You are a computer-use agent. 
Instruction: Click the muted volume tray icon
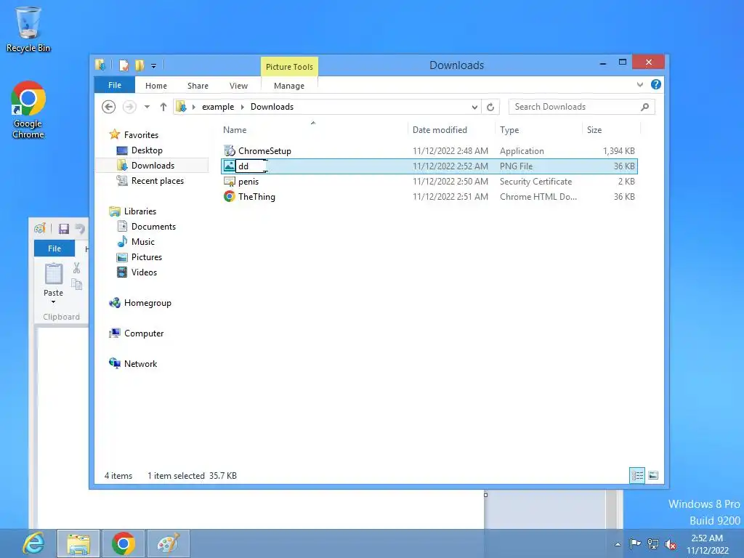point(671,543)
